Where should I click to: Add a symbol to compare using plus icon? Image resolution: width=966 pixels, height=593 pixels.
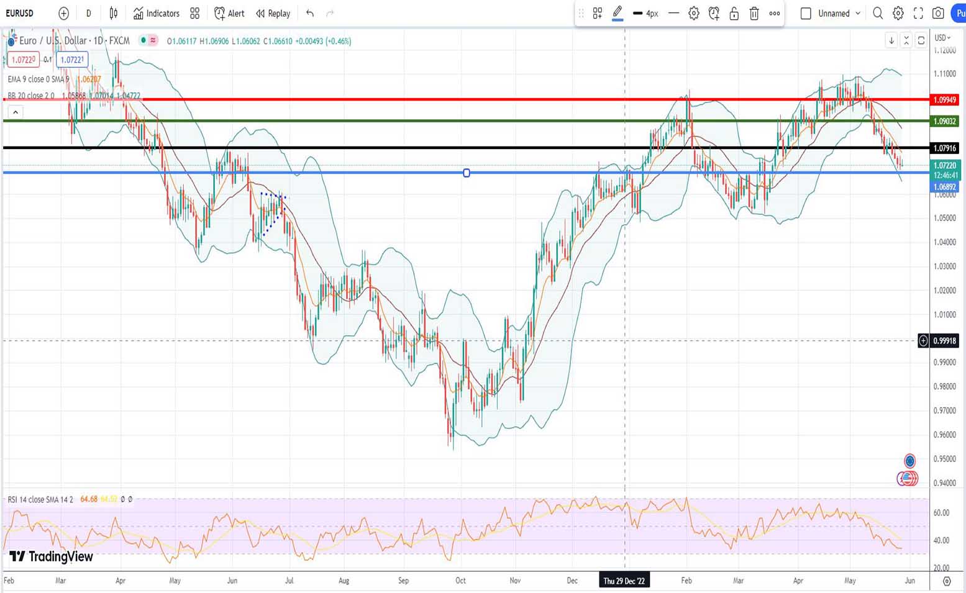(63, 13)
